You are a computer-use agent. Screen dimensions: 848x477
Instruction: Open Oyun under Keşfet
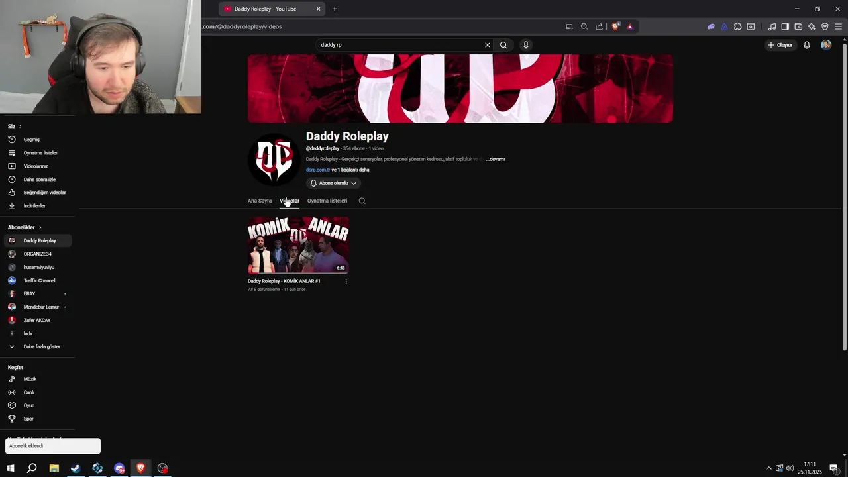pyautogui.click(x=37, y=405)
